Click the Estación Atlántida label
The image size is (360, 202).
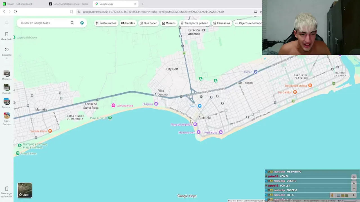coord(194,32)
